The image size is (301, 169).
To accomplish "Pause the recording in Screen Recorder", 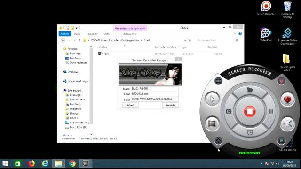I will pos(271,112).
